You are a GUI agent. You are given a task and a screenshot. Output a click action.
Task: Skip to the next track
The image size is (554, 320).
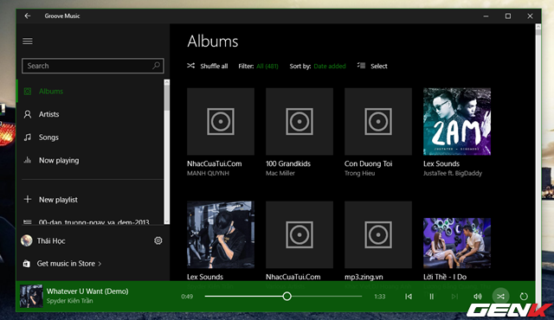click(454, 297)
